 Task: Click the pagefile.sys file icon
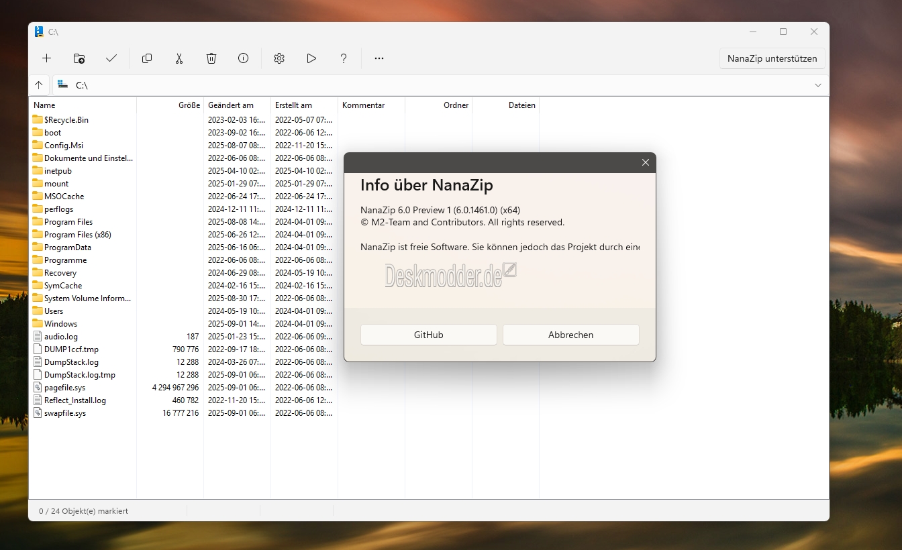(38, 387)
